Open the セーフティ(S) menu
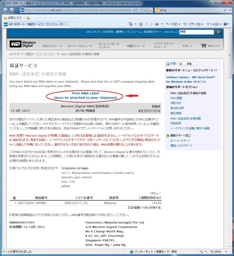This screenshot has height=256, width=234. pyautogui.click(x=193, y=24)
